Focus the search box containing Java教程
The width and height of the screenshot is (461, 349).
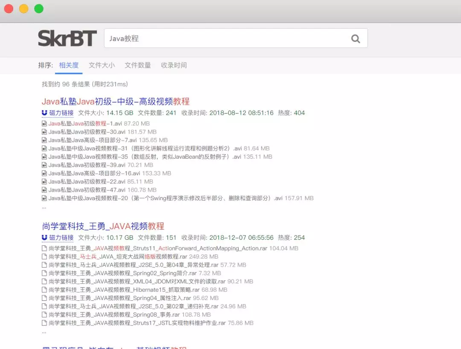[x=236, y=38]
